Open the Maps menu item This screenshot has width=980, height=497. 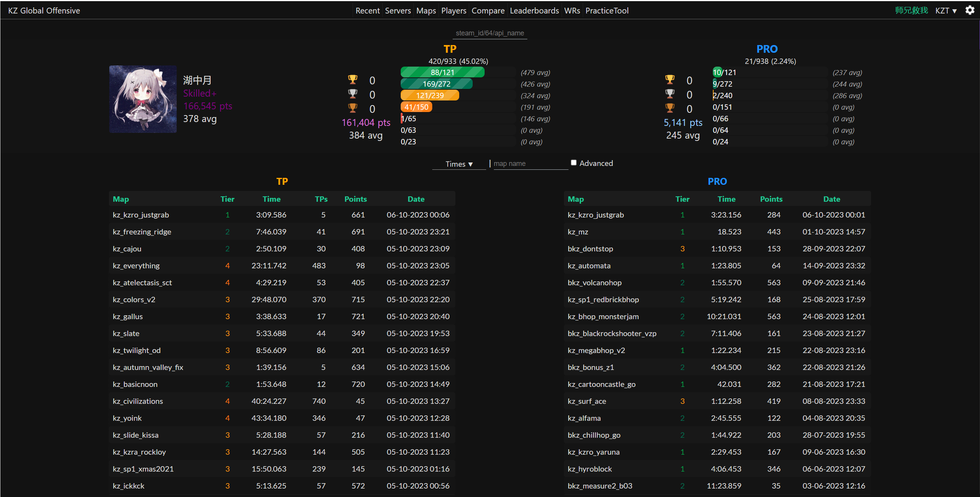tap(426, 11)
